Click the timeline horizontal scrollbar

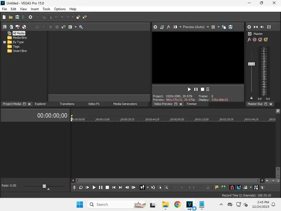pyautogui.click(x=168, y=181)
